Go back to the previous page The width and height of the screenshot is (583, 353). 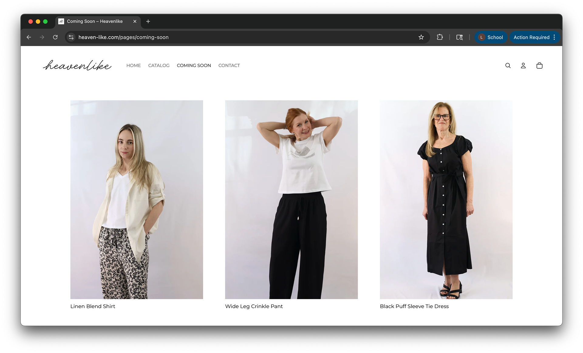coord(29,37)
